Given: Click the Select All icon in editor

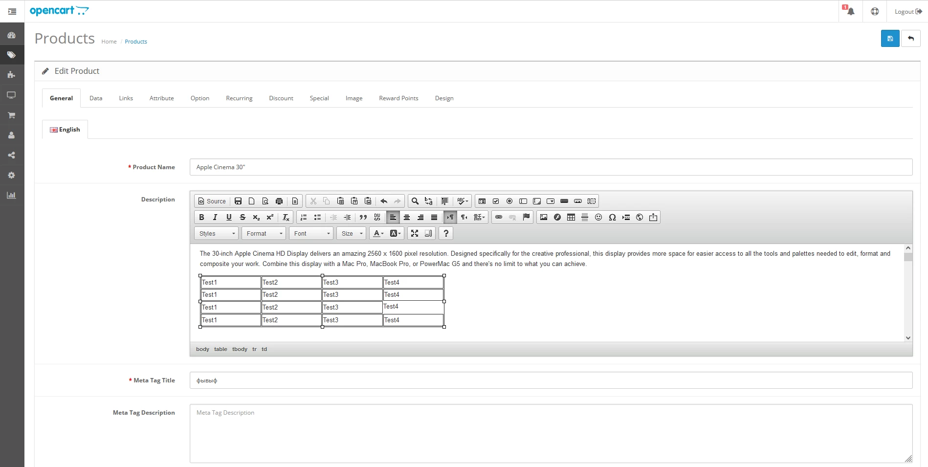Looking at the screenshot, I should [x=444, y=201].
